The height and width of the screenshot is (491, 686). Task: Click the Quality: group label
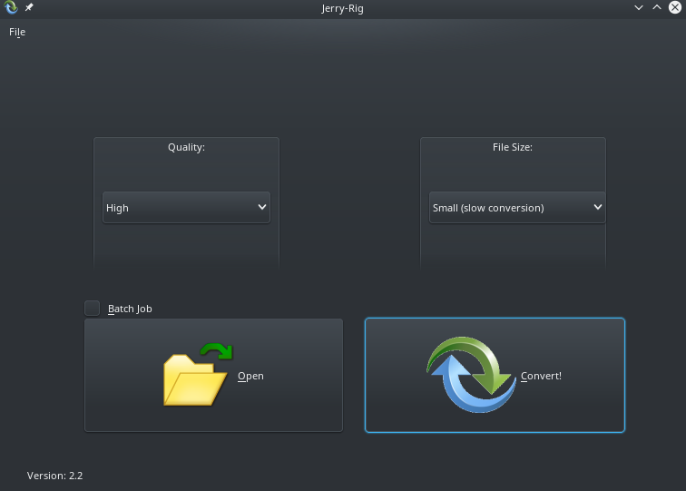(x=186, y=147)
